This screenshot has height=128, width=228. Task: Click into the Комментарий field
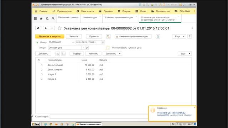tap(99, 117)
